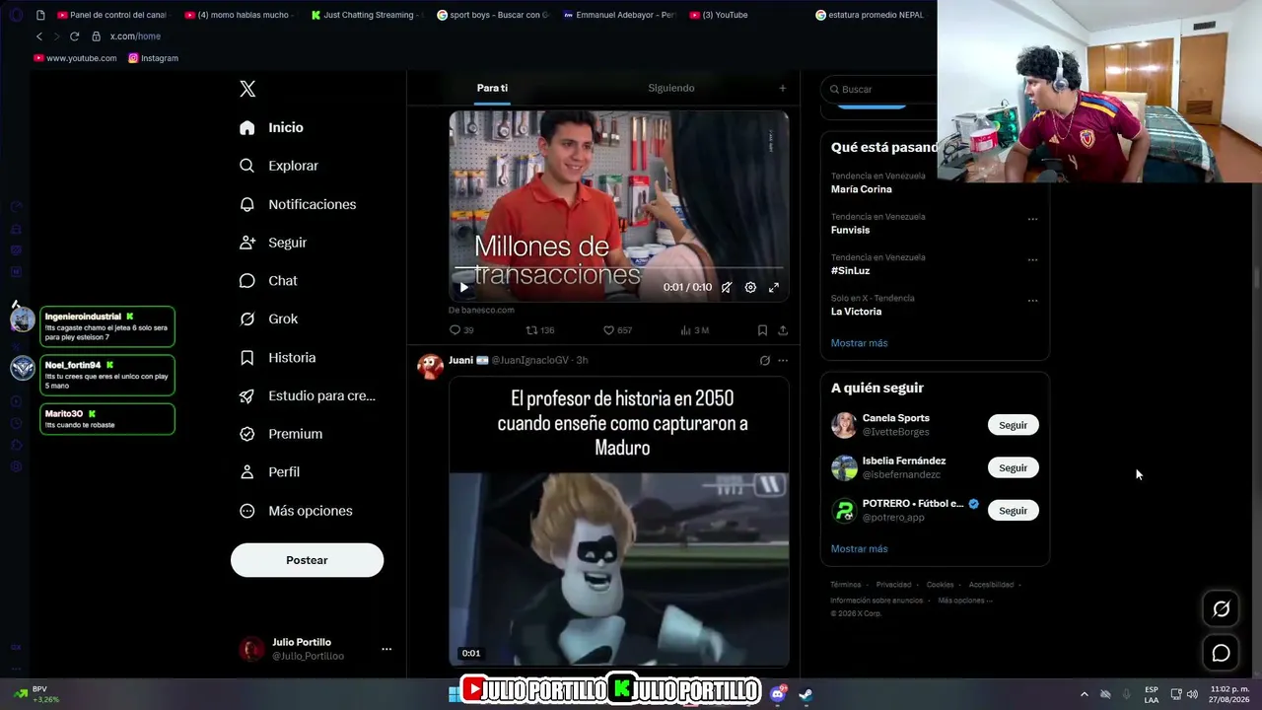Viewport: 1262px width, 710px height.
Task: Expand Más opciones in the footer
Action: click(x=963, y=601)
